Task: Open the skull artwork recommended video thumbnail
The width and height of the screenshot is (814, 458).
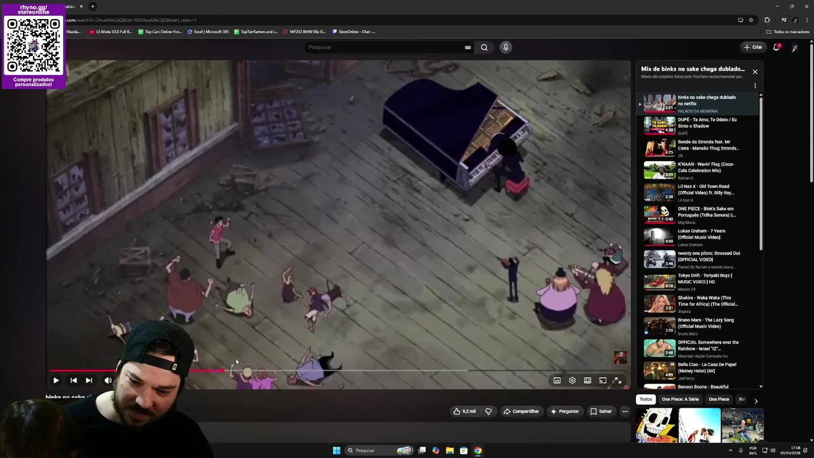Action: [x=656, y=426]
